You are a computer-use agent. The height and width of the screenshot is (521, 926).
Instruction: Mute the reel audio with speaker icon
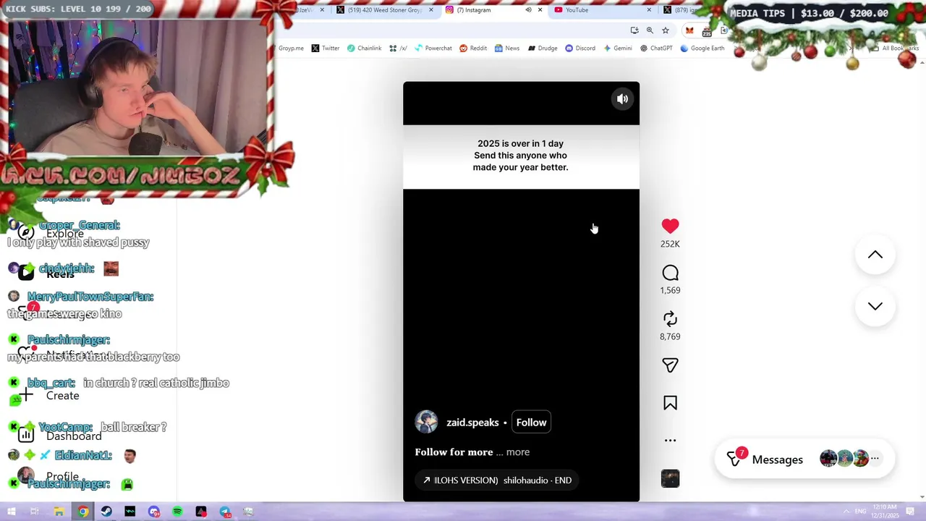622,99
